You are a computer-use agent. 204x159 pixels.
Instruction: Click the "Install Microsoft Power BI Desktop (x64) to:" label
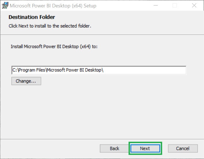click(54, 47)
